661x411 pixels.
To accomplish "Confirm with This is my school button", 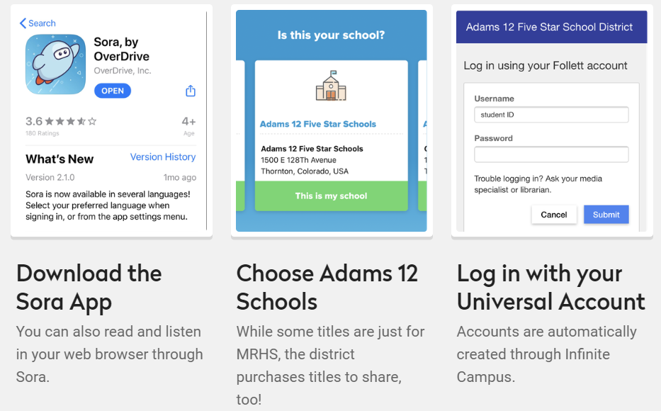I will click(x=332, y=196).
